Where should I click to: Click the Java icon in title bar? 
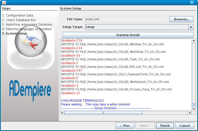point(4,3)
